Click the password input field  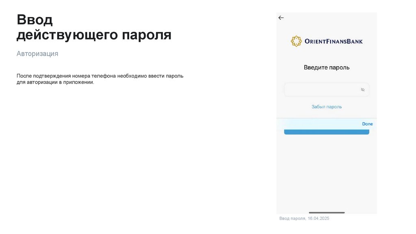coord(327,90)
